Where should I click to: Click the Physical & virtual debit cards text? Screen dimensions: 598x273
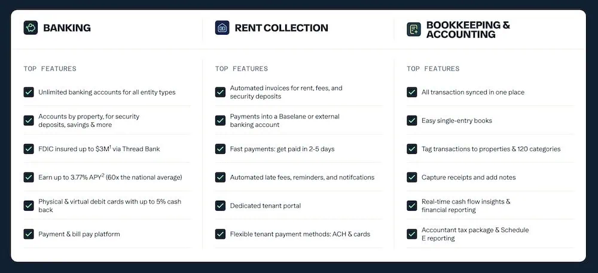pyautogui.click(x=109, y=206)
